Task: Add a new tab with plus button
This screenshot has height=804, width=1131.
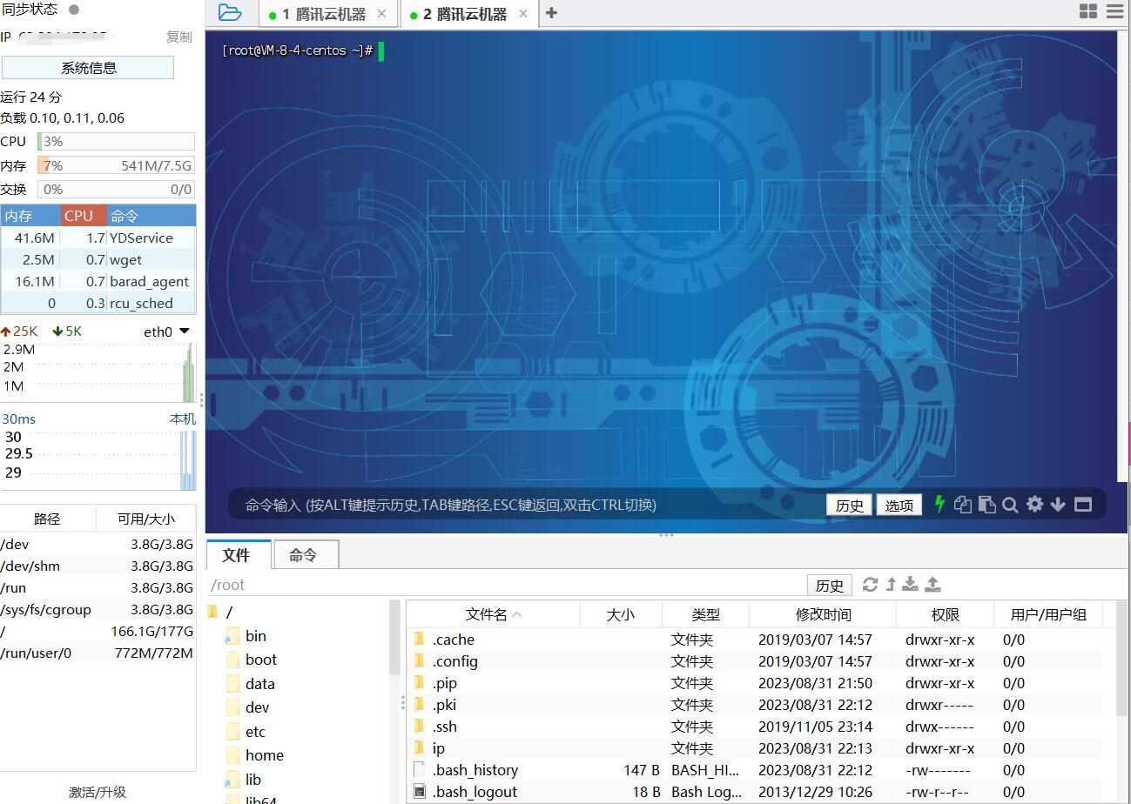Action: tap(551, 13)
